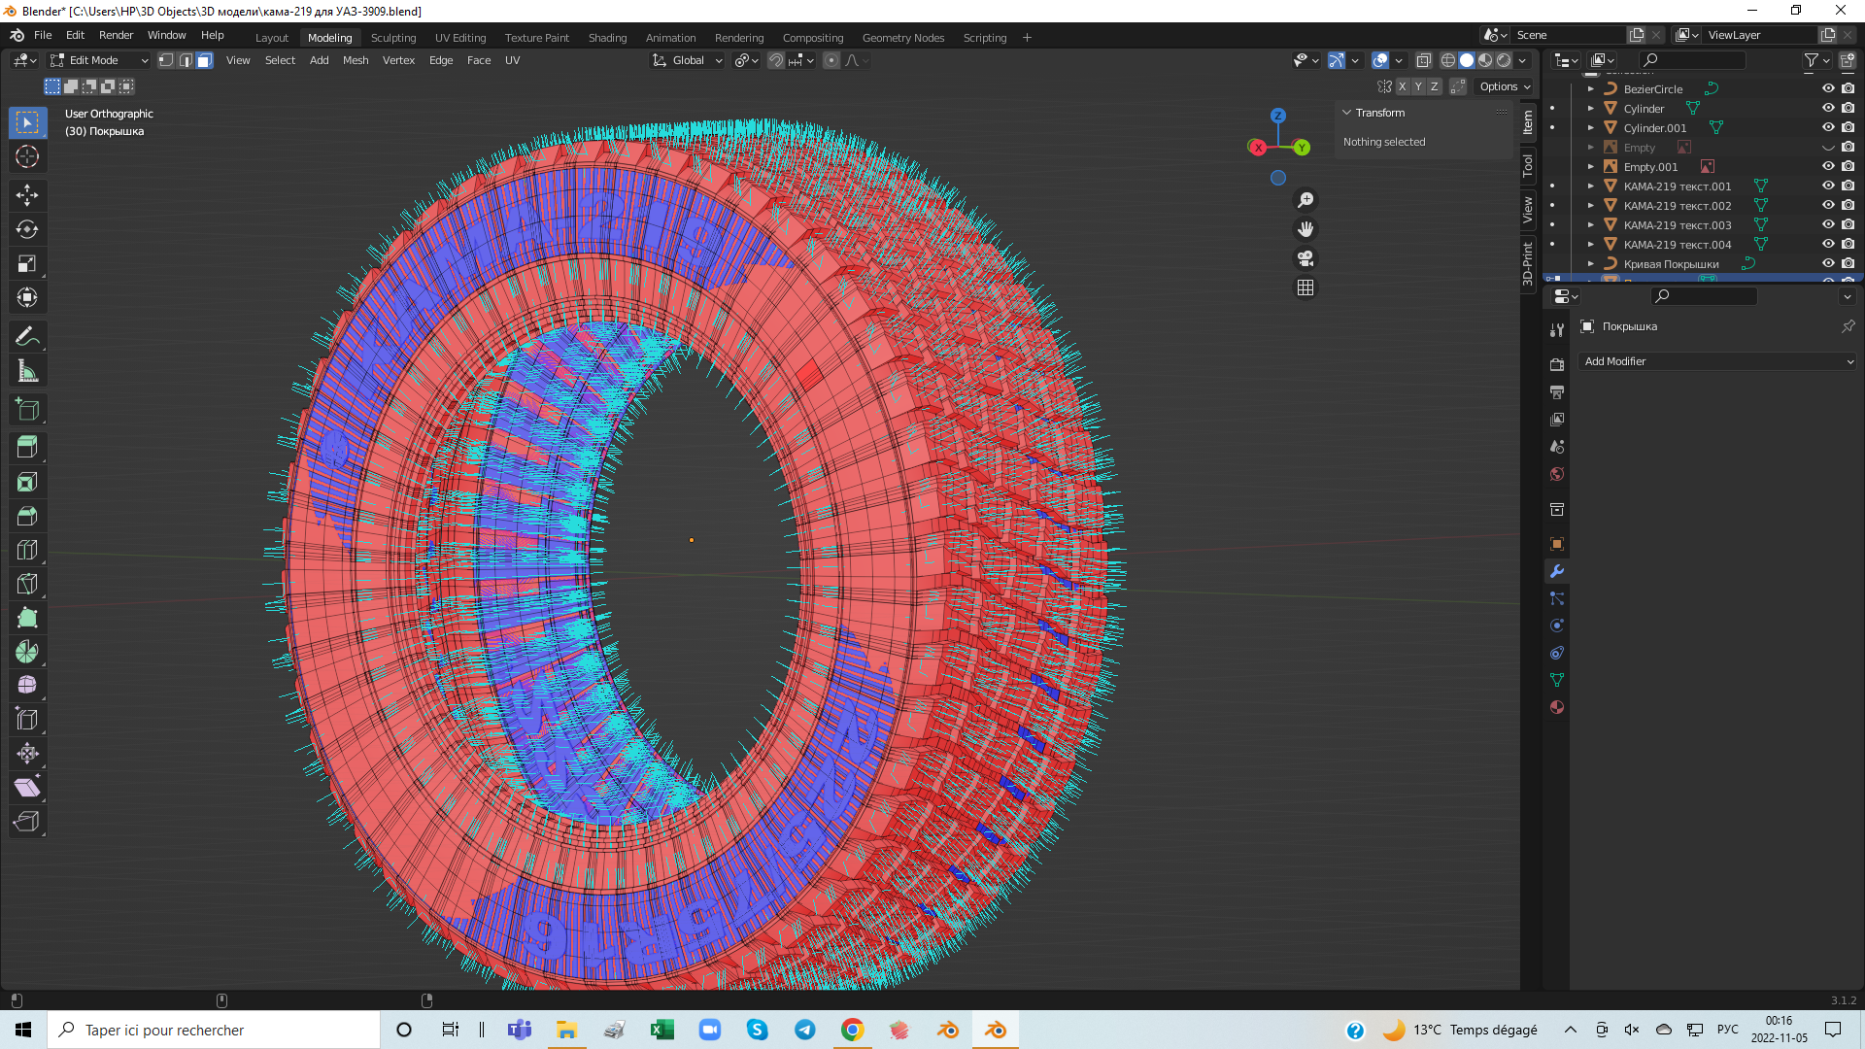Switch to face select mode
The width and height of the screenshot is (1865, 1049).
coord(205,60)
